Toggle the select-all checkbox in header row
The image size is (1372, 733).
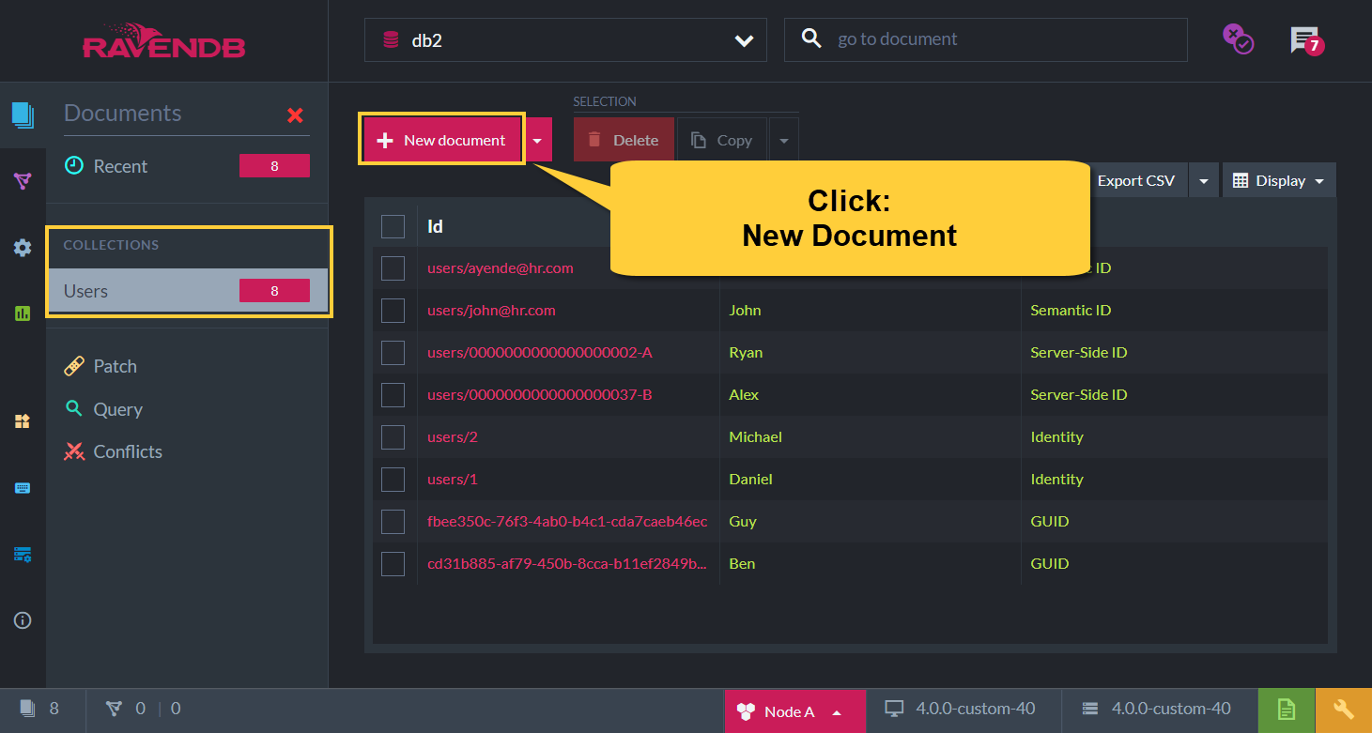393,226
